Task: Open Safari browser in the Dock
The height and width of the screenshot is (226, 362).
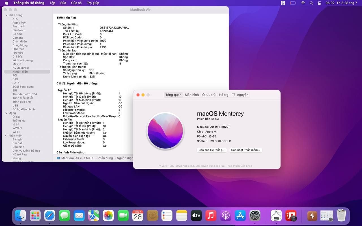Action: click(x=50, y=216)
